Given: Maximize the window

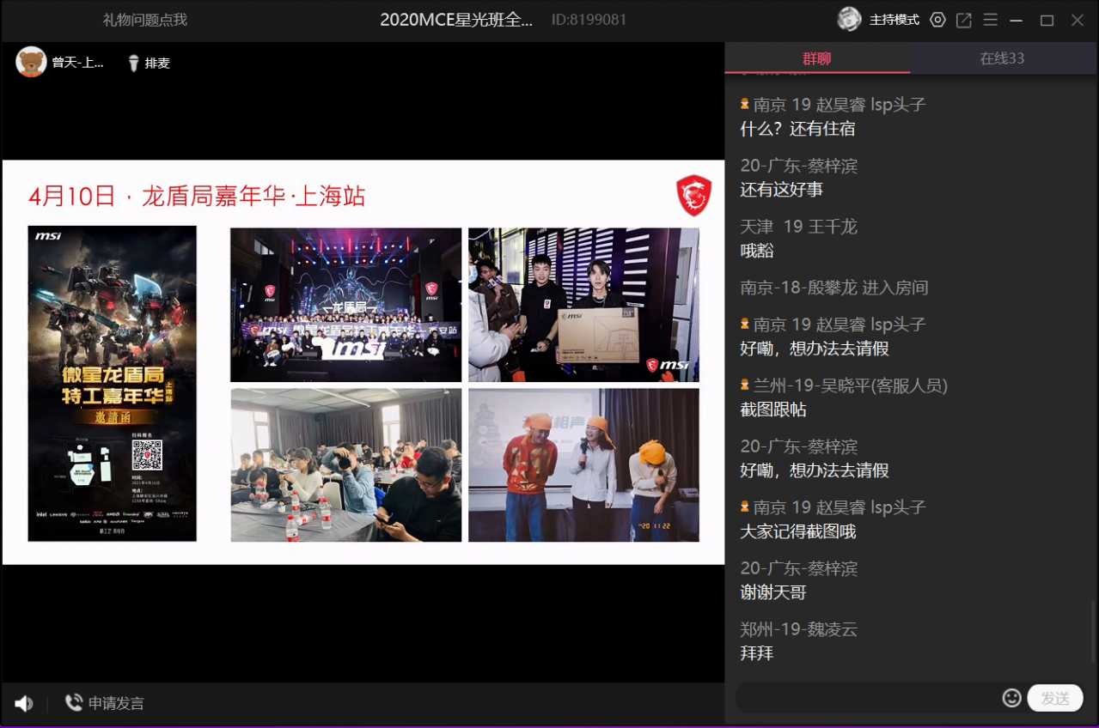Looking at the screenshot, I should tap(1047, 20).
